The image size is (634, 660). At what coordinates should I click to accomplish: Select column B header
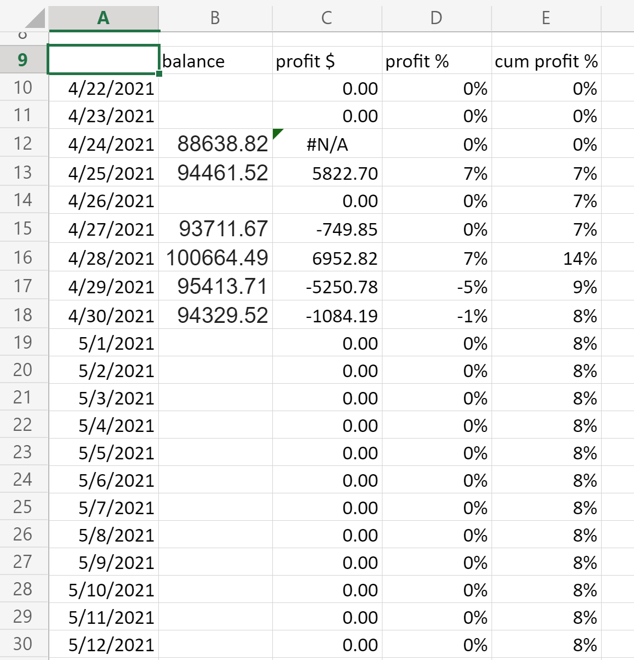coord(215,18)
